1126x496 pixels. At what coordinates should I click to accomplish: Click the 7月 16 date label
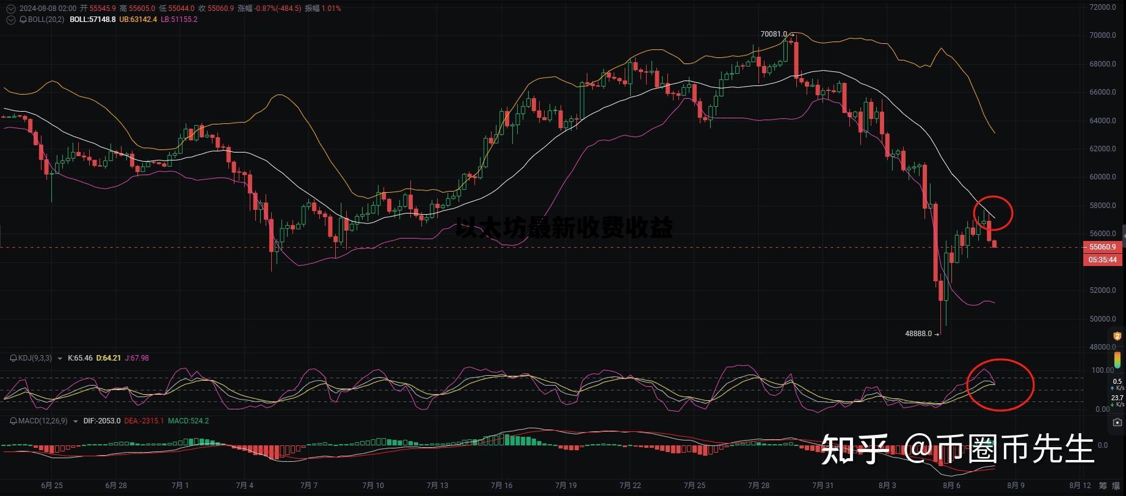(x=501, y=486)
